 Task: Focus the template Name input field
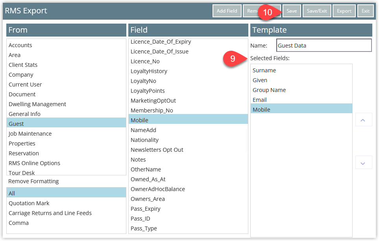[324, 45]
